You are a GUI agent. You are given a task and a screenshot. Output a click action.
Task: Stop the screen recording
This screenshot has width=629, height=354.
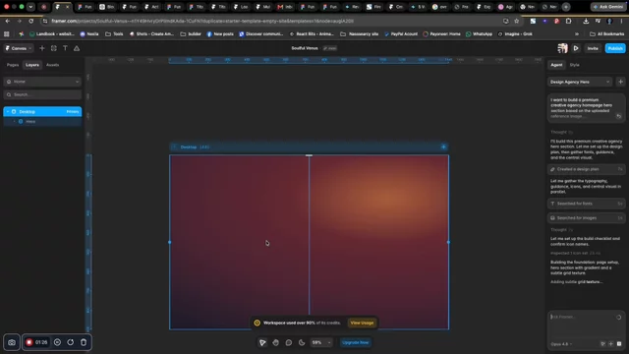pos(29,342)
